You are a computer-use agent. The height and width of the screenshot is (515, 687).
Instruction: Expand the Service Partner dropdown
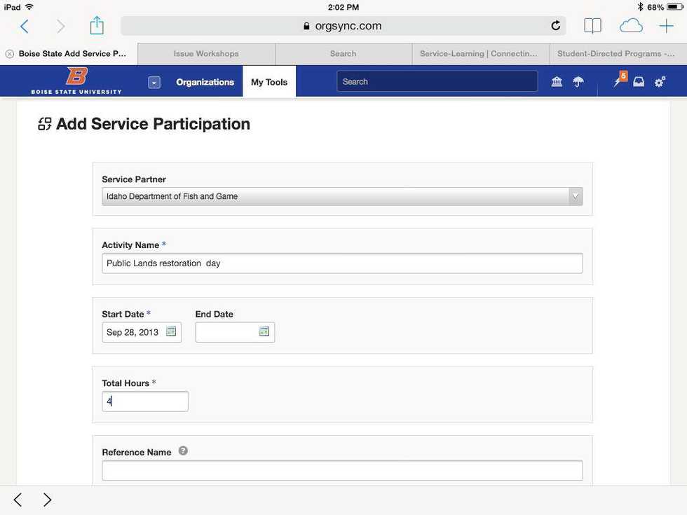pyautogui.click(x=575, y=196)
